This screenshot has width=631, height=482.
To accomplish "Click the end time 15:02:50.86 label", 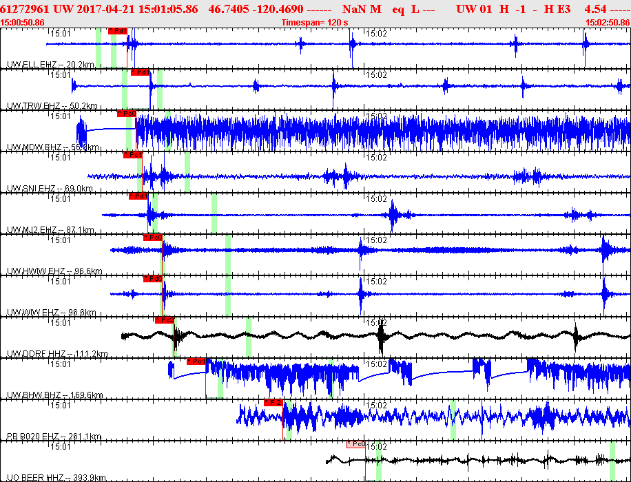I will click(x=607, y=23).
